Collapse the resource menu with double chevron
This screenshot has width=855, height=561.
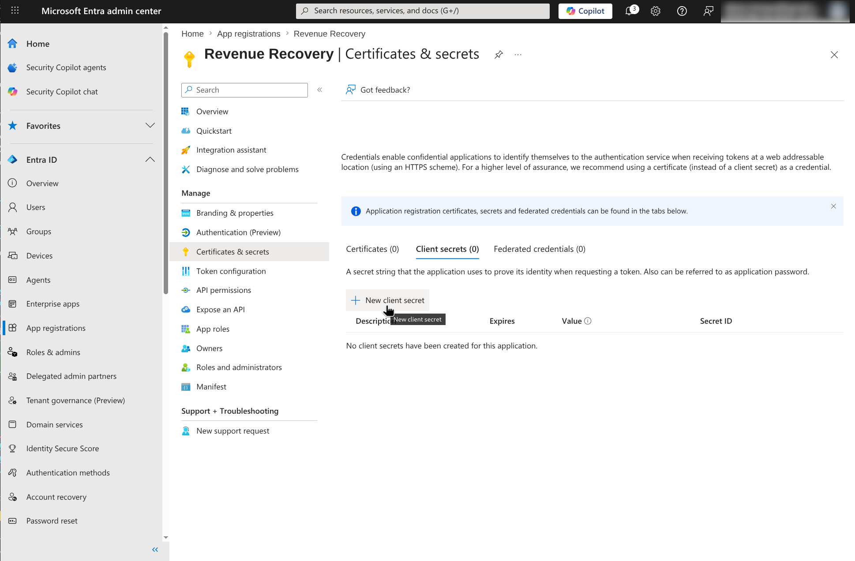click(320, 90)
